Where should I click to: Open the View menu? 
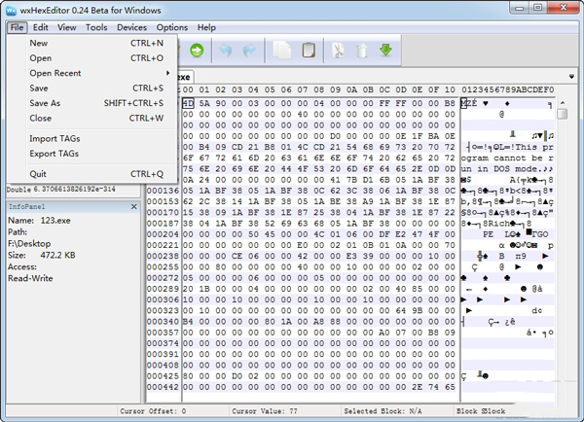tap(66, 27)
